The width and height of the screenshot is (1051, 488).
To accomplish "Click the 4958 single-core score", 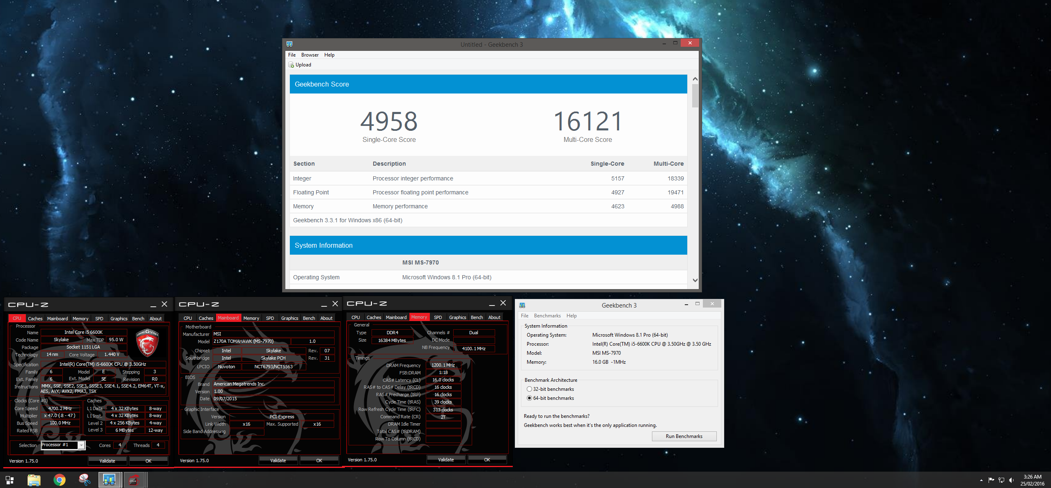I will tap(389, 121).
